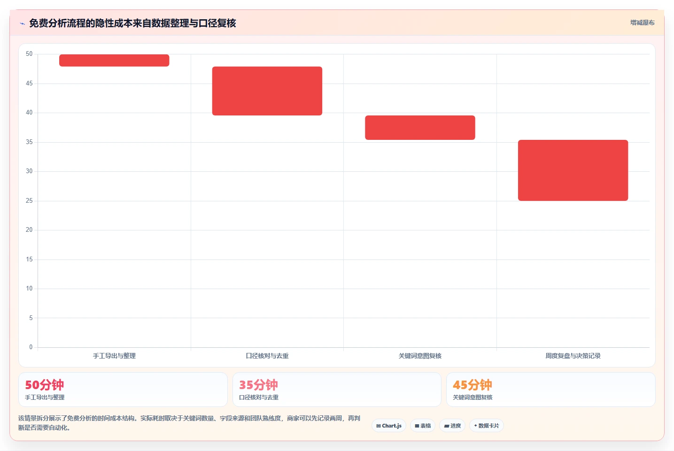Select the 表格 tag chip
The width and height of the screenshot is (674, 451).
[x=423, y=426]
